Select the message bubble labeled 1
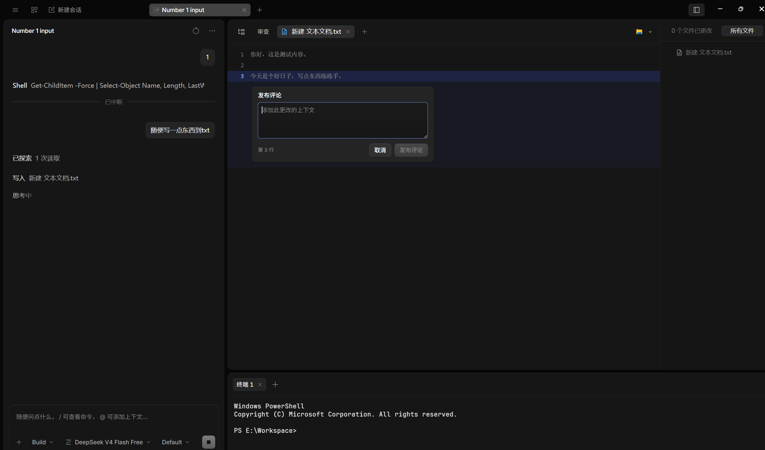765x450 pixels. (207, 57)
